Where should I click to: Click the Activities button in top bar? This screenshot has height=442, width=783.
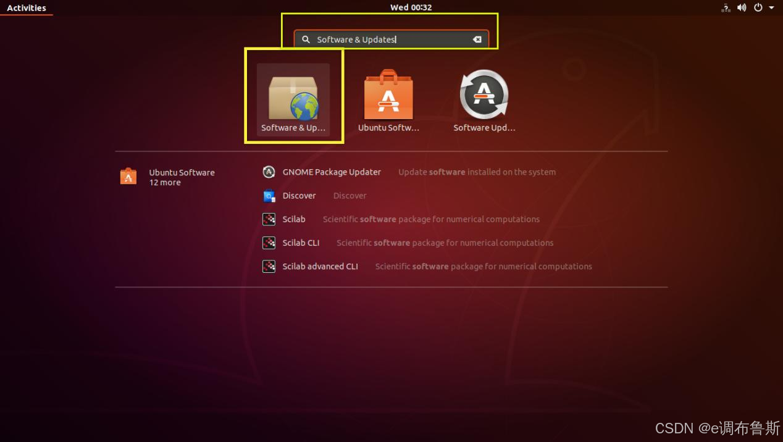27,7
